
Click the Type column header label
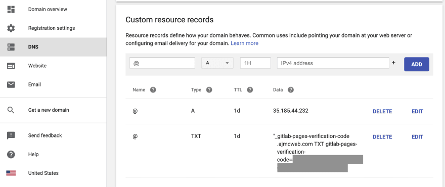click(x=196, y=90)
